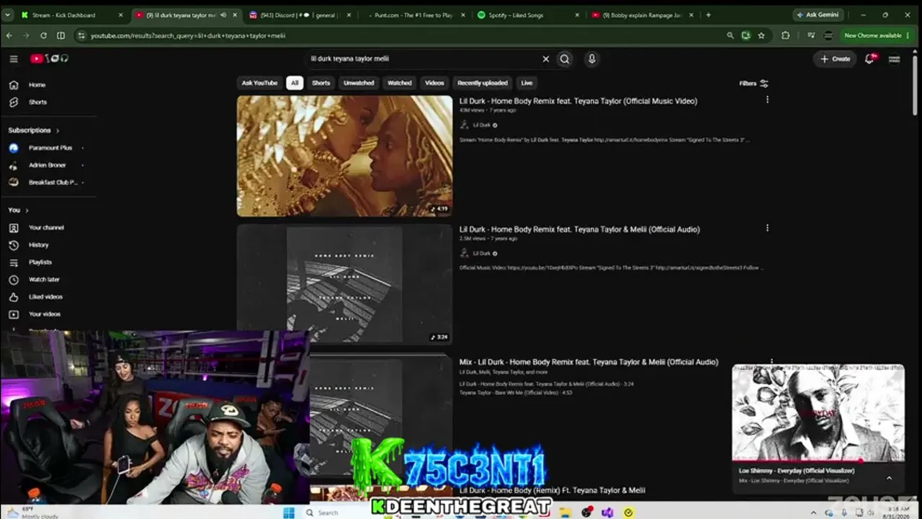
Task: Click the Create button
Action: (x=836, y=59)
